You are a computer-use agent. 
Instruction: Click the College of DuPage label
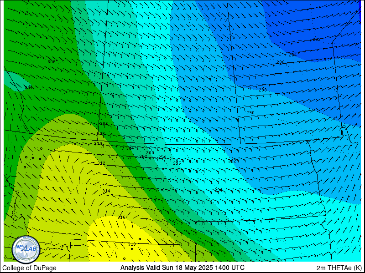29,268
